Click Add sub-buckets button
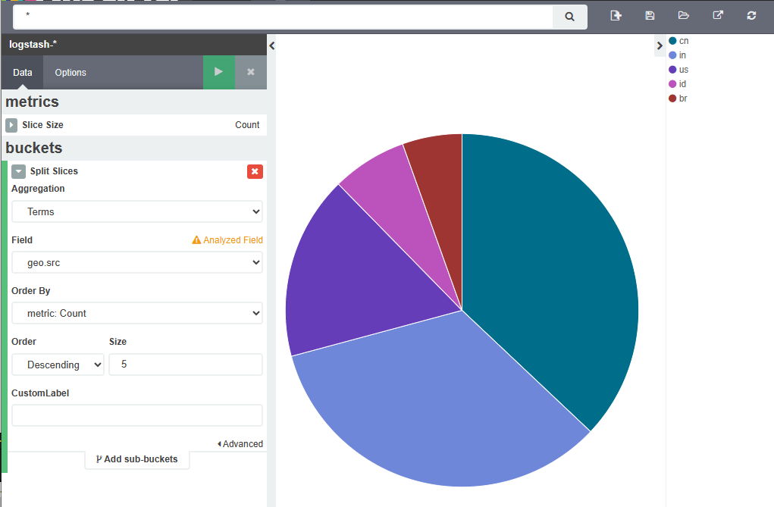This screenshot has width=774, height=507. click(137, 459)
